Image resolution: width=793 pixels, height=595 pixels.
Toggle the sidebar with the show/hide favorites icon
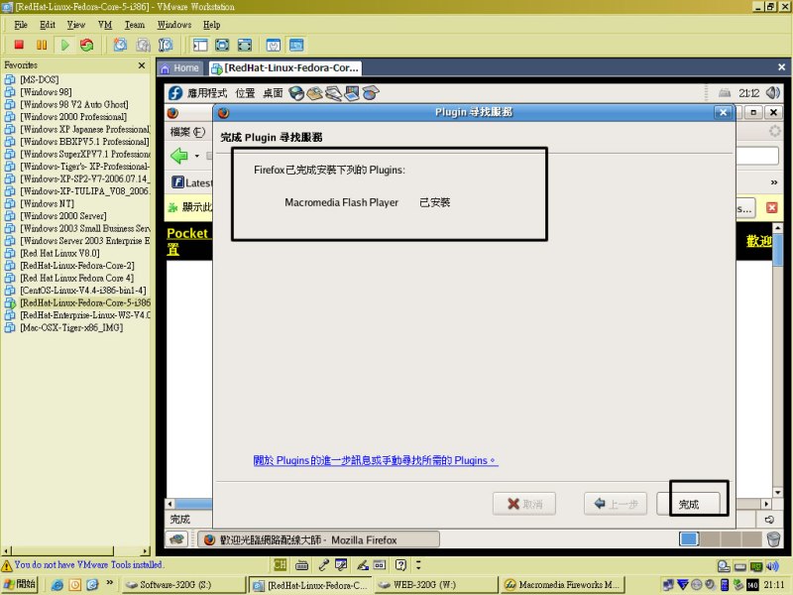[200, 45]
